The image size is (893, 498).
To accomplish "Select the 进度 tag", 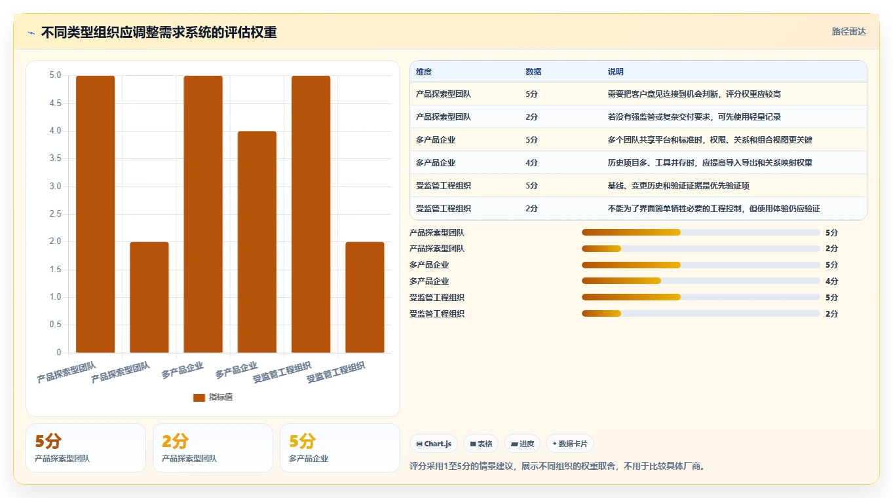I will pos(523,444).
